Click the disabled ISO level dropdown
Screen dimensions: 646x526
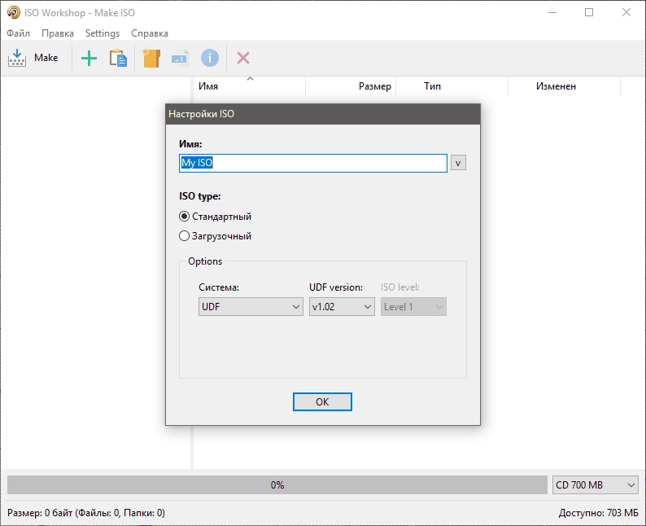(x=413, y=307)
